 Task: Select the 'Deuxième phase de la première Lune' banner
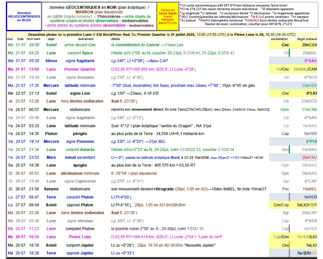click(162, 34)
